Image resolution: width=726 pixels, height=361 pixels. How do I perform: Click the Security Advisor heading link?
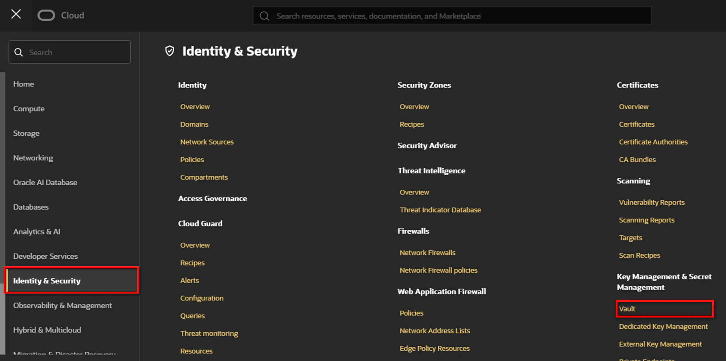coord(427,145)
